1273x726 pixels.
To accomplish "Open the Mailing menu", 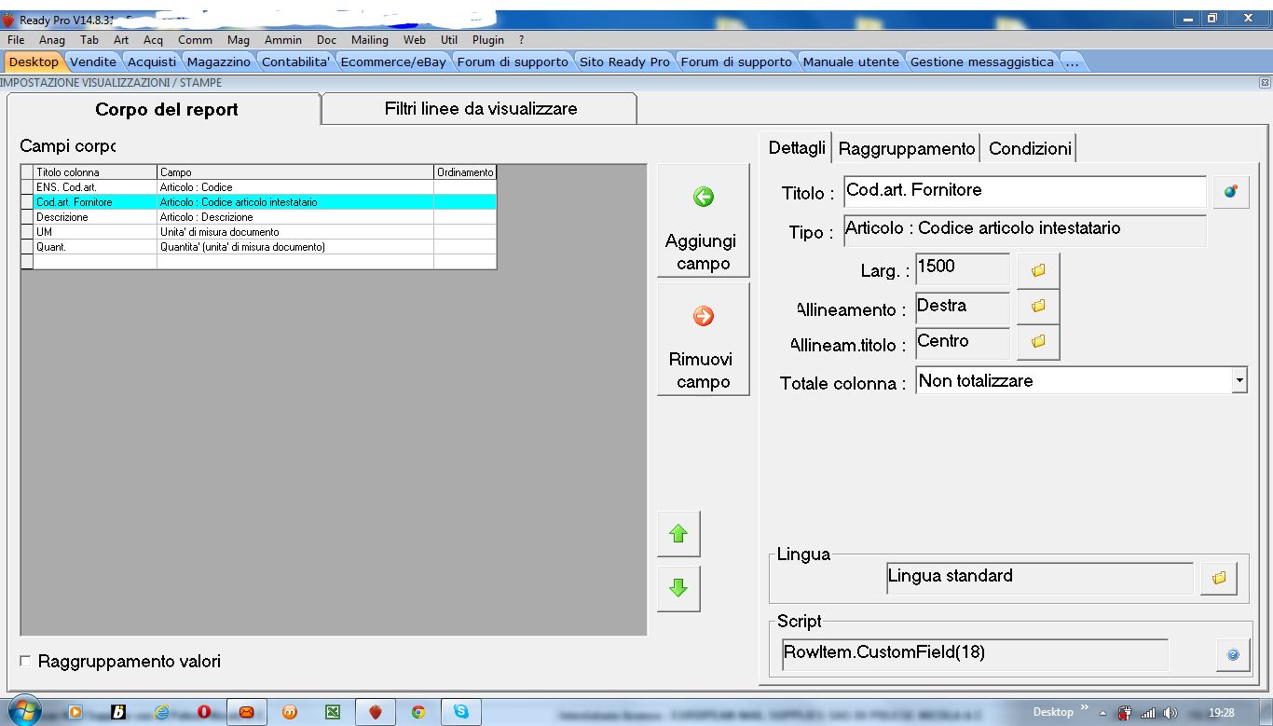I will point(370,40).
